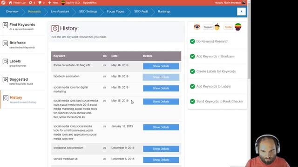Viewport: 298px width, 167px height.
Task: Open Add Keywords in Briefcase task
Action: pos(215,56)
